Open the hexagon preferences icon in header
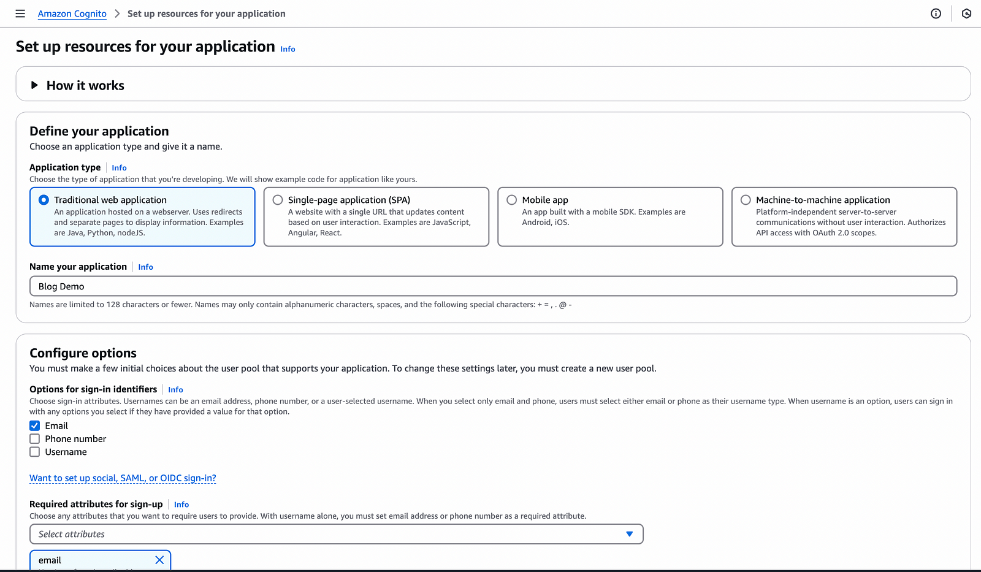 coord(966,13)
